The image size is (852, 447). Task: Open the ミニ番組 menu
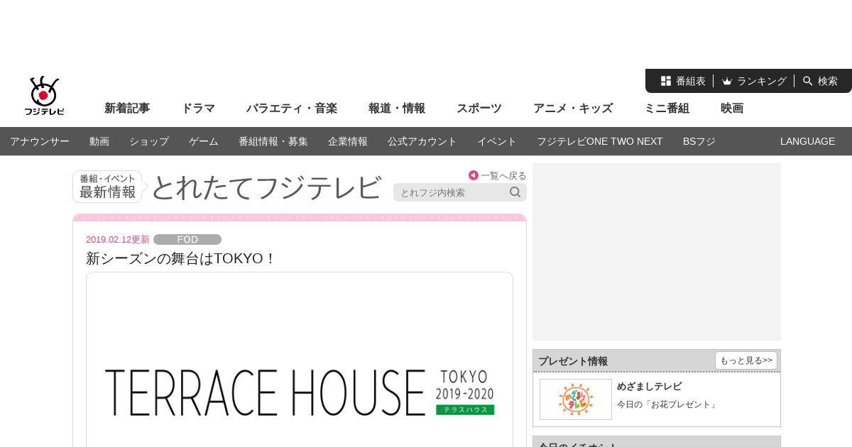(667, 109)
